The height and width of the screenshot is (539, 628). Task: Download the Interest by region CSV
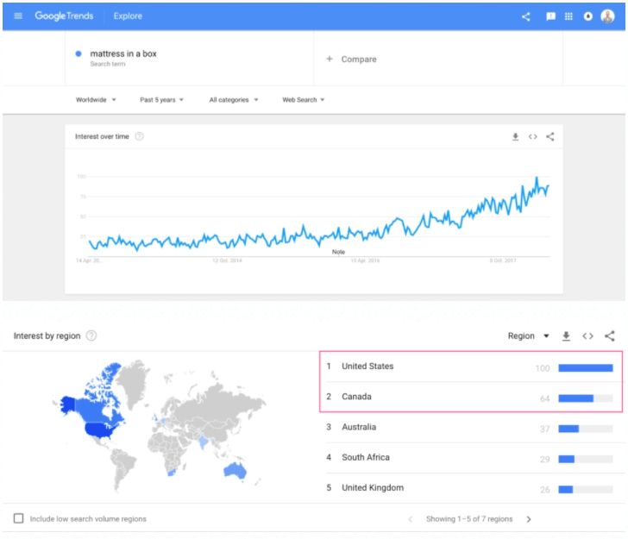pyautogui.click(x=566, y=336)
